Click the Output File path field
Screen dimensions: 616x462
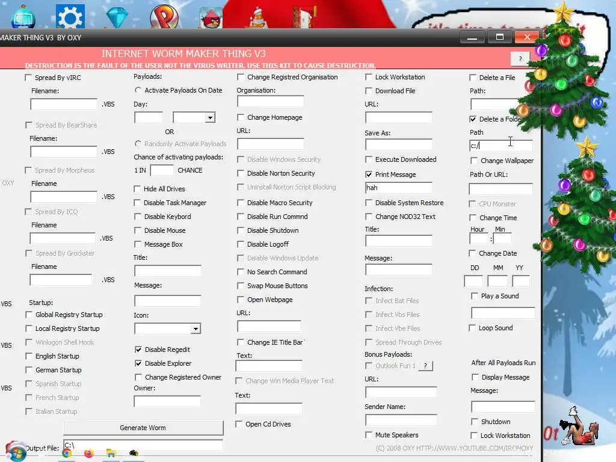click(x=143, y=445)
